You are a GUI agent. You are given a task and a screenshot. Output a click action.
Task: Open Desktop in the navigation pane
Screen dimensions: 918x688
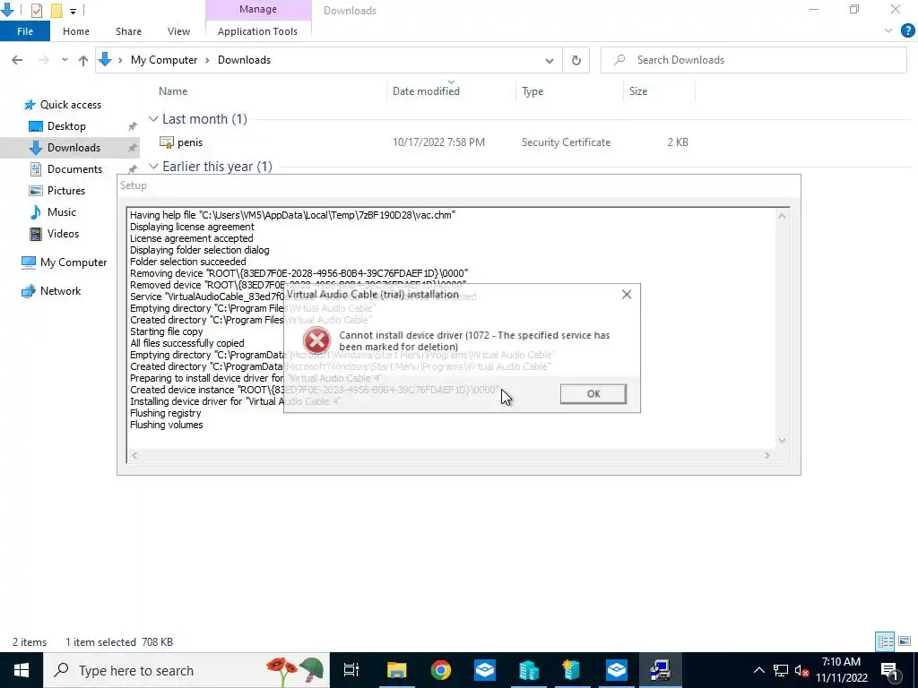click(x=66, y=126)
